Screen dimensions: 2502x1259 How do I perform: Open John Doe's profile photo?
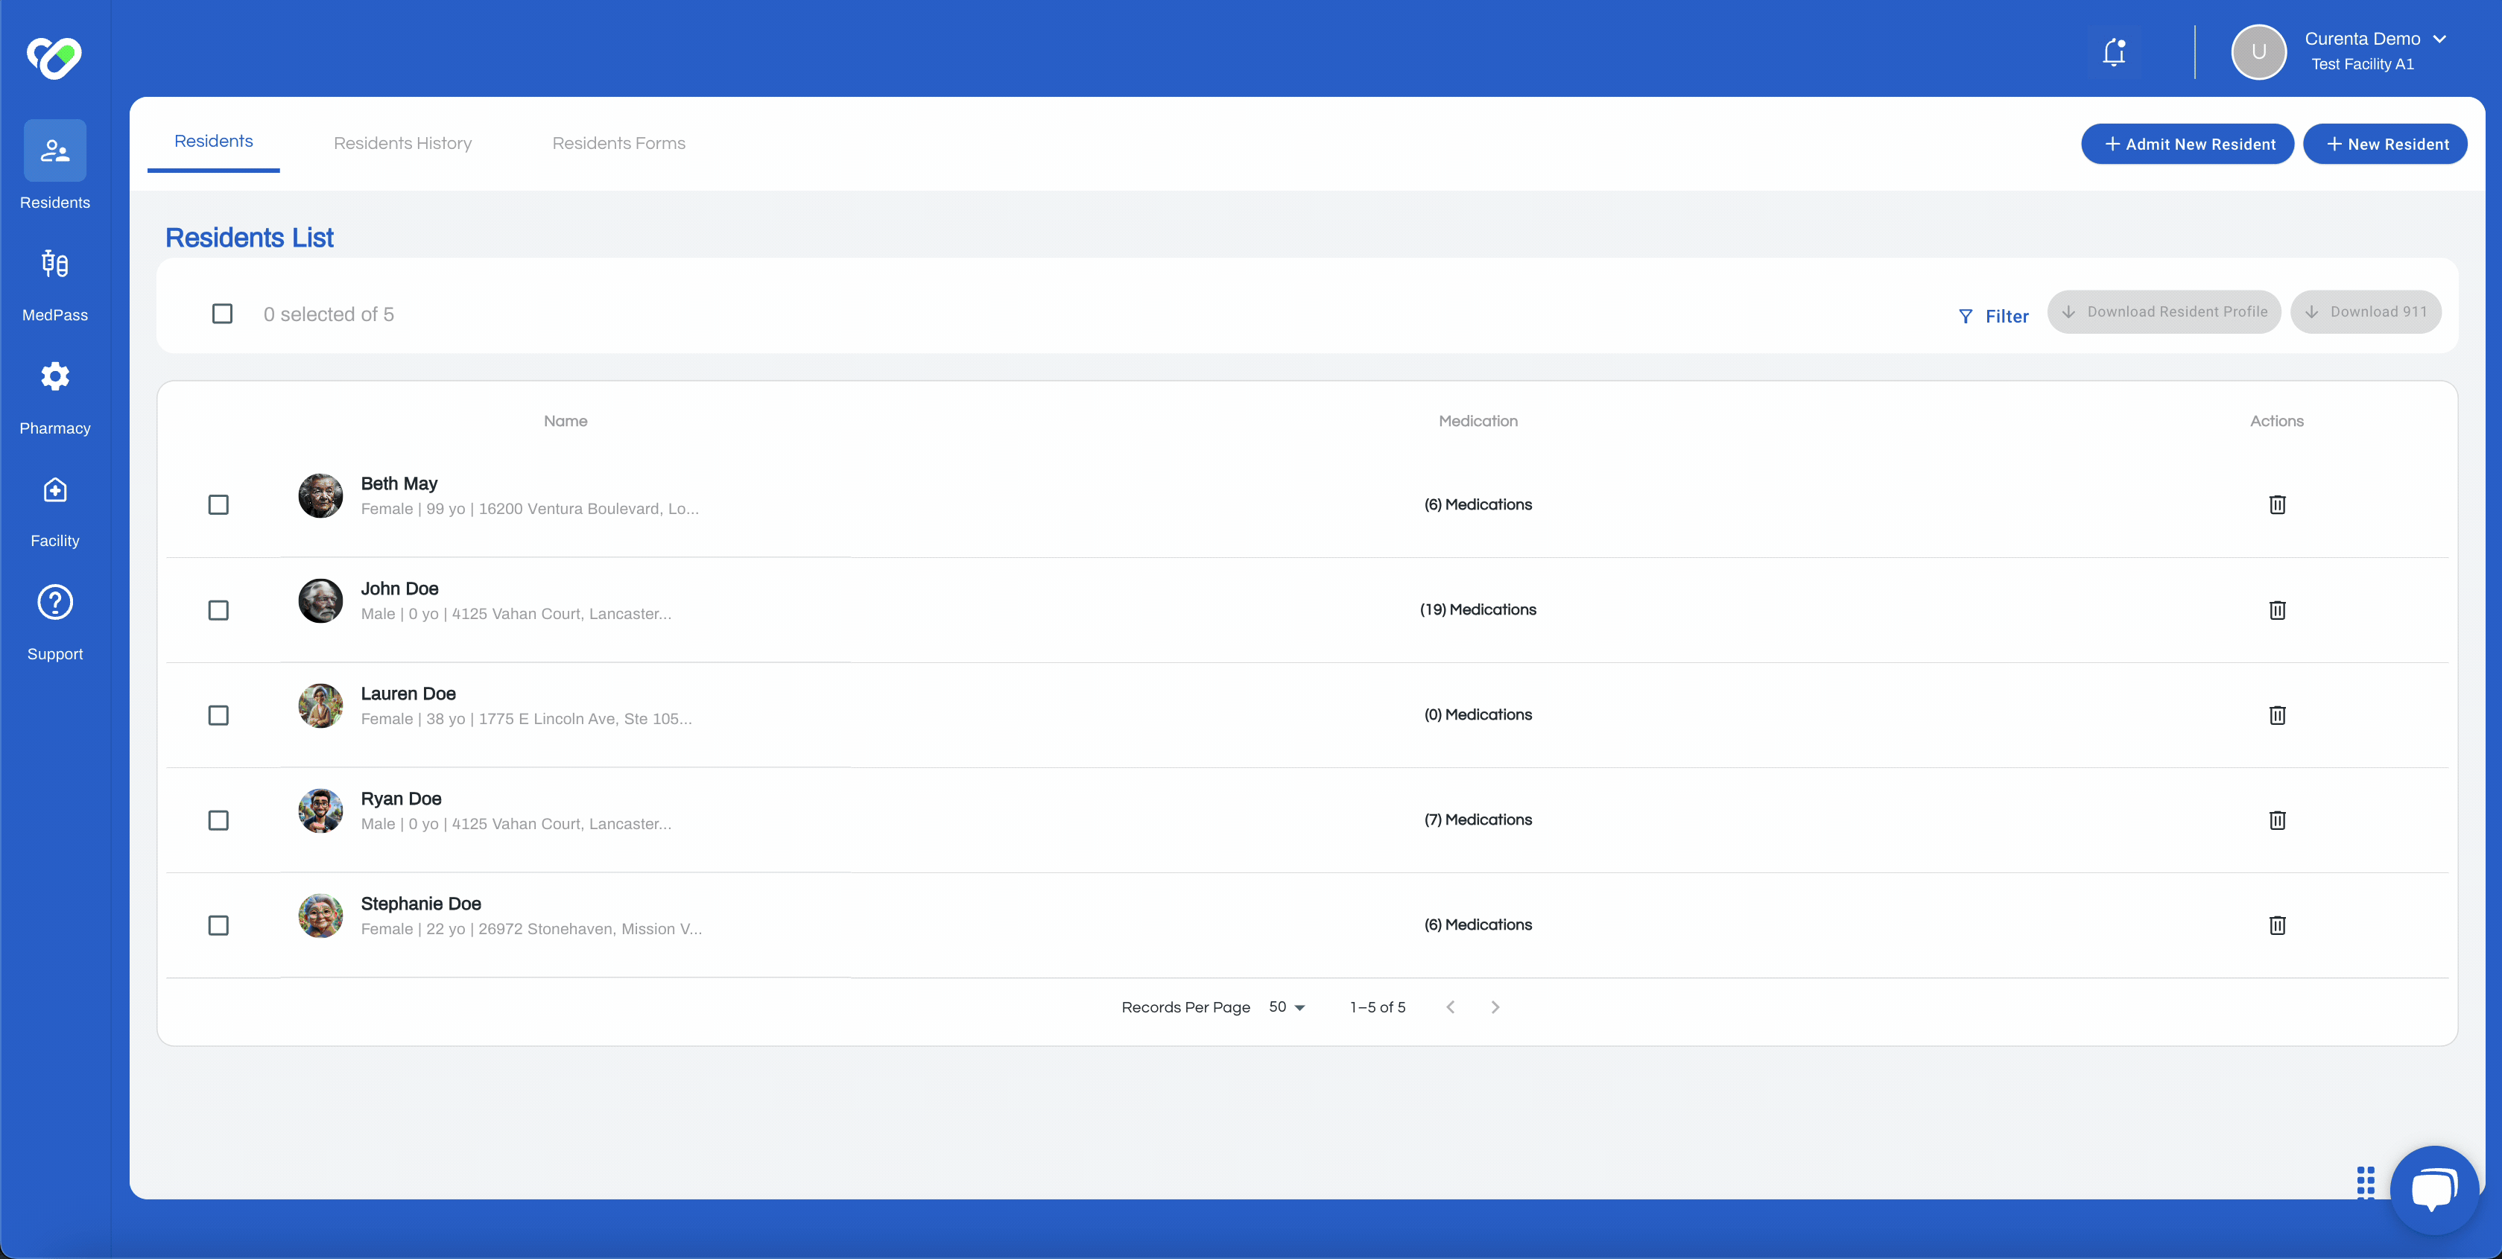pyautogui.click(x=320, y=600)
